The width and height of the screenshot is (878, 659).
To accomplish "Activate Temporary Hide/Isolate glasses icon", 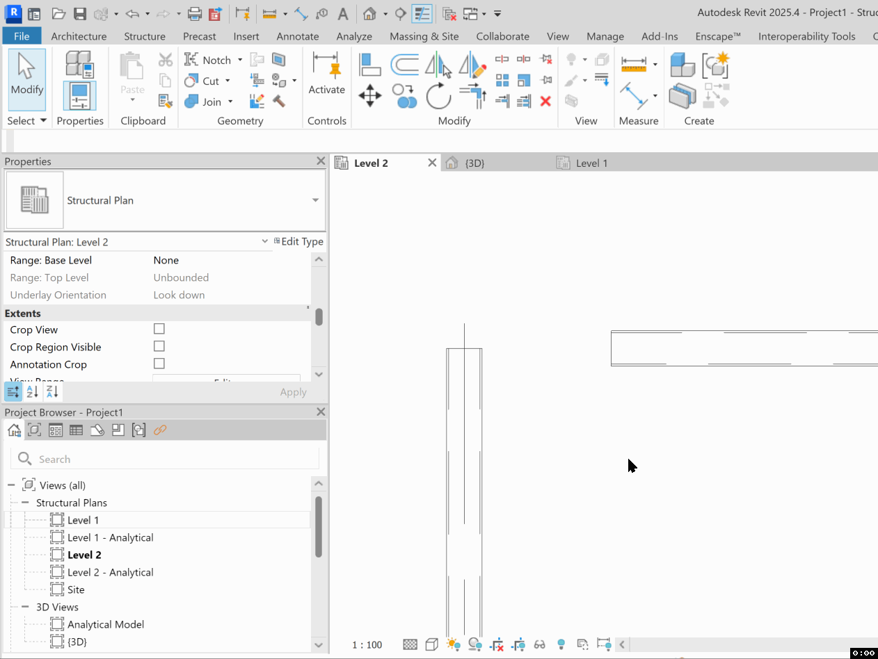I will pos(540,644).
